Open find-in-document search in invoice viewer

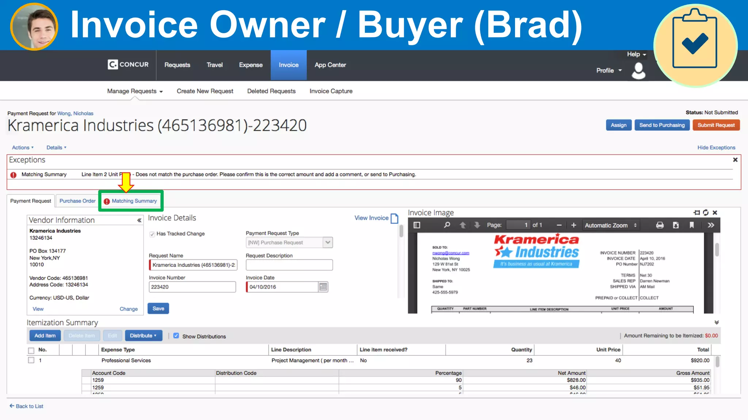pos(447,225)
